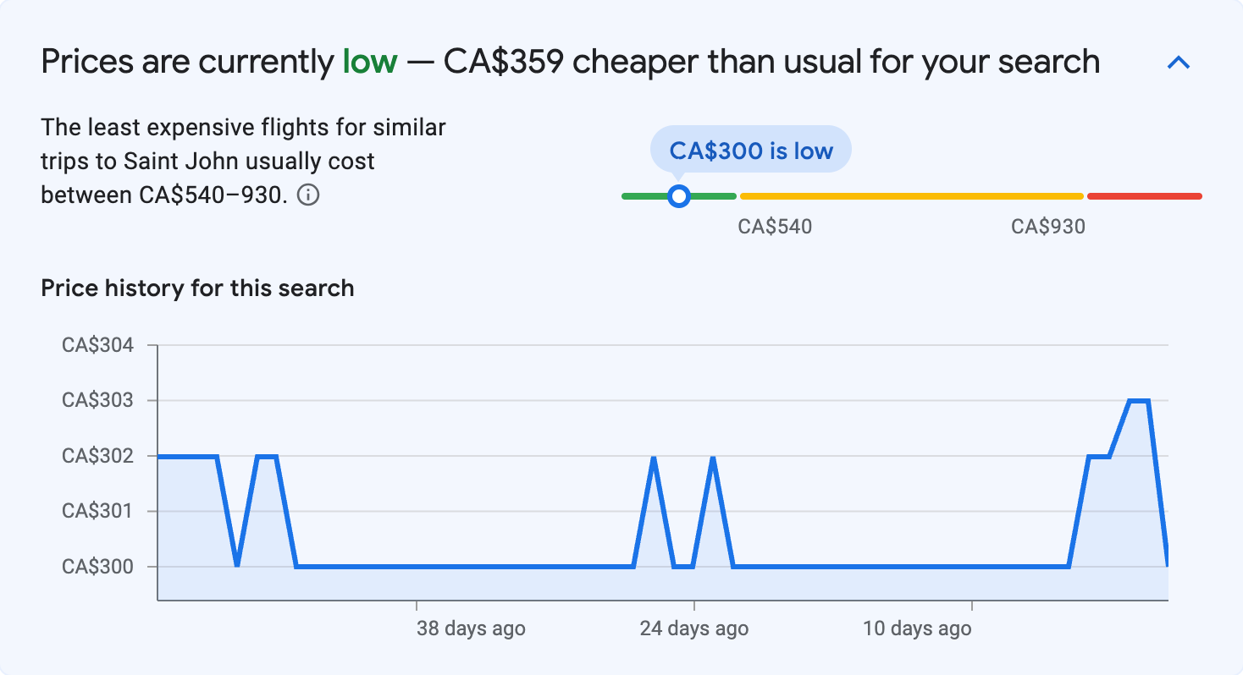Click the CA$300 y-axis label
The width and height of the screenshot is (1243, 675).
[97, 567]
